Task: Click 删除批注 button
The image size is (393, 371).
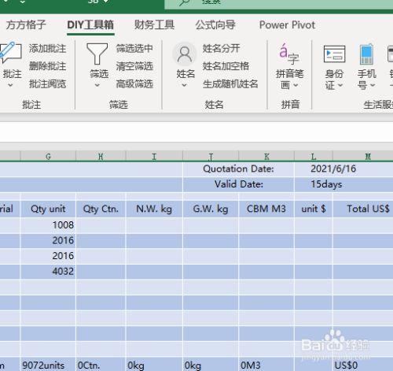Action: coord(47,66)
